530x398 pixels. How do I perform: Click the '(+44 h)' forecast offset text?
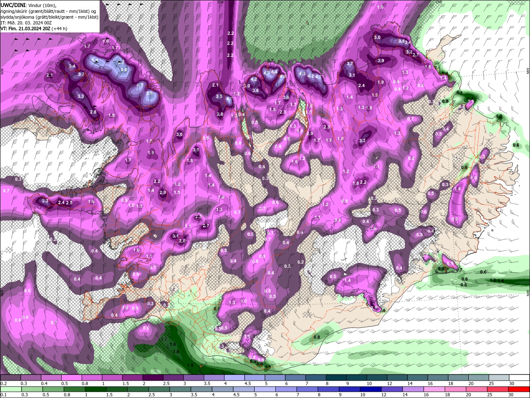[x=60, y=29]
